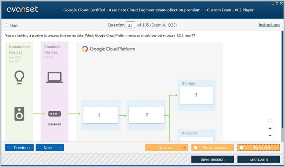
Task: Click the Google Cloud Platform logo
Action: (108, 49)
